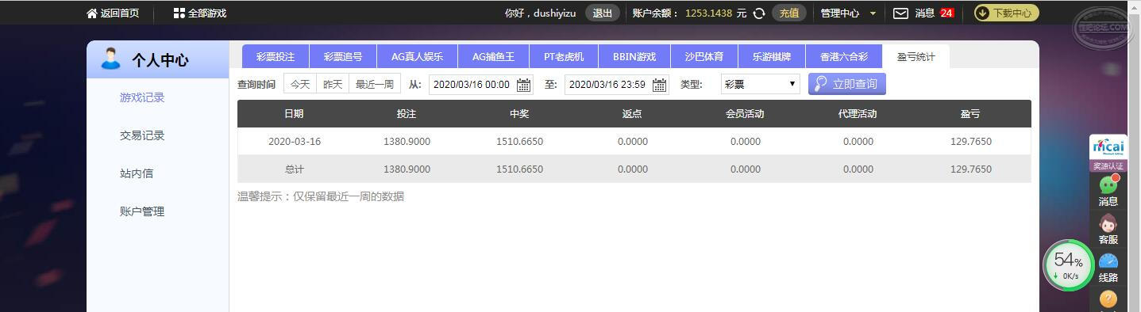
Task: Click the 会员活动 column header
Action: [745, 114]
